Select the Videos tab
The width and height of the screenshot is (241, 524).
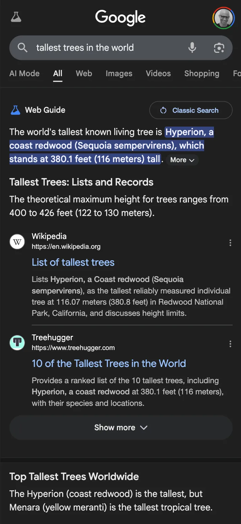pos(158,73)
